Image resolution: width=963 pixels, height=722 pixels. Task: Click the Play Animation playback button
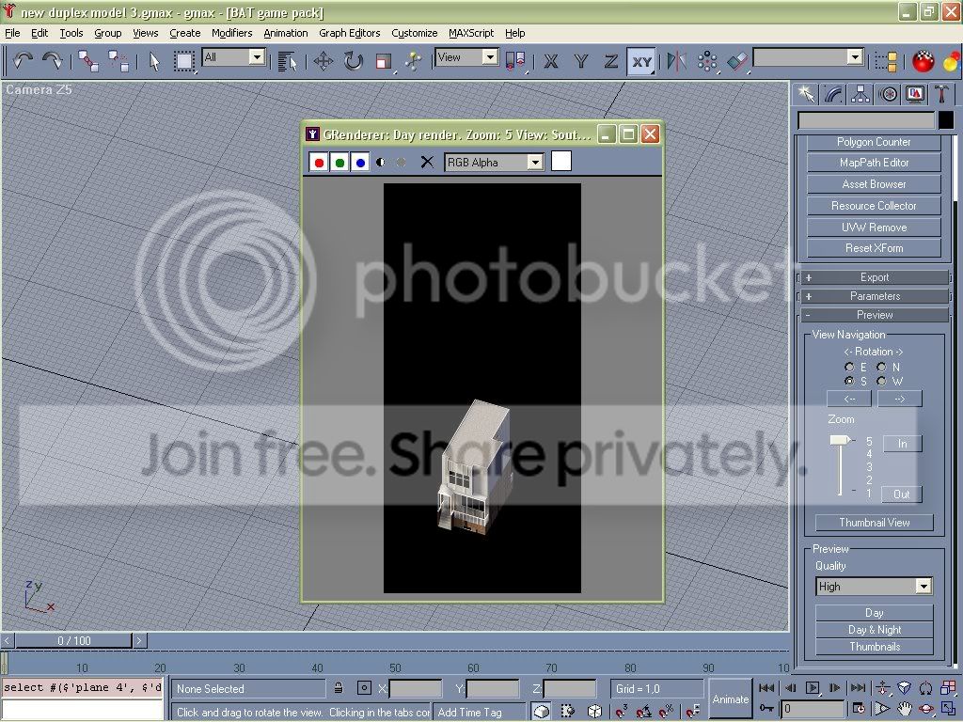tap(812, 688)
